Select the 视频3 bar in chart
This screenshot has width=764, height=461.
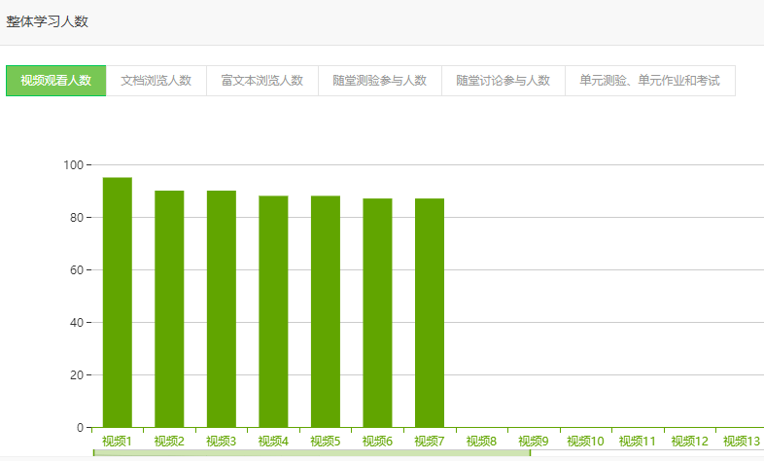point(221,308)
